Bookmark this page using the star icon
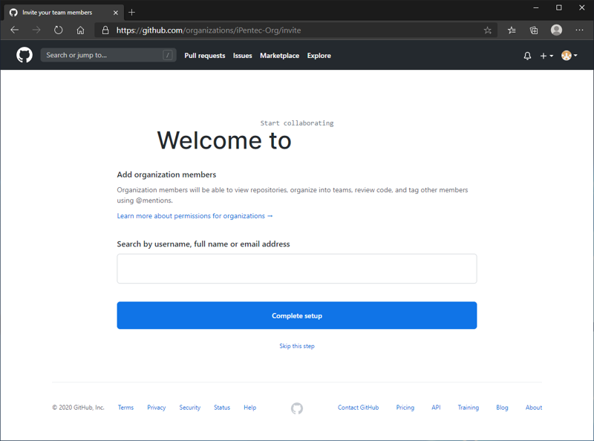The height and width of the screenshot is (441, 594). 487,30
